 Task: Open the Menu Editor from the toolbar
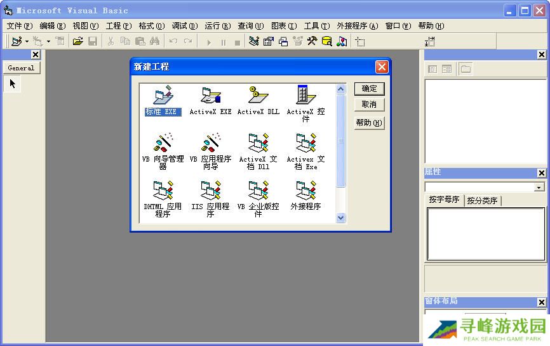point(60,41)
